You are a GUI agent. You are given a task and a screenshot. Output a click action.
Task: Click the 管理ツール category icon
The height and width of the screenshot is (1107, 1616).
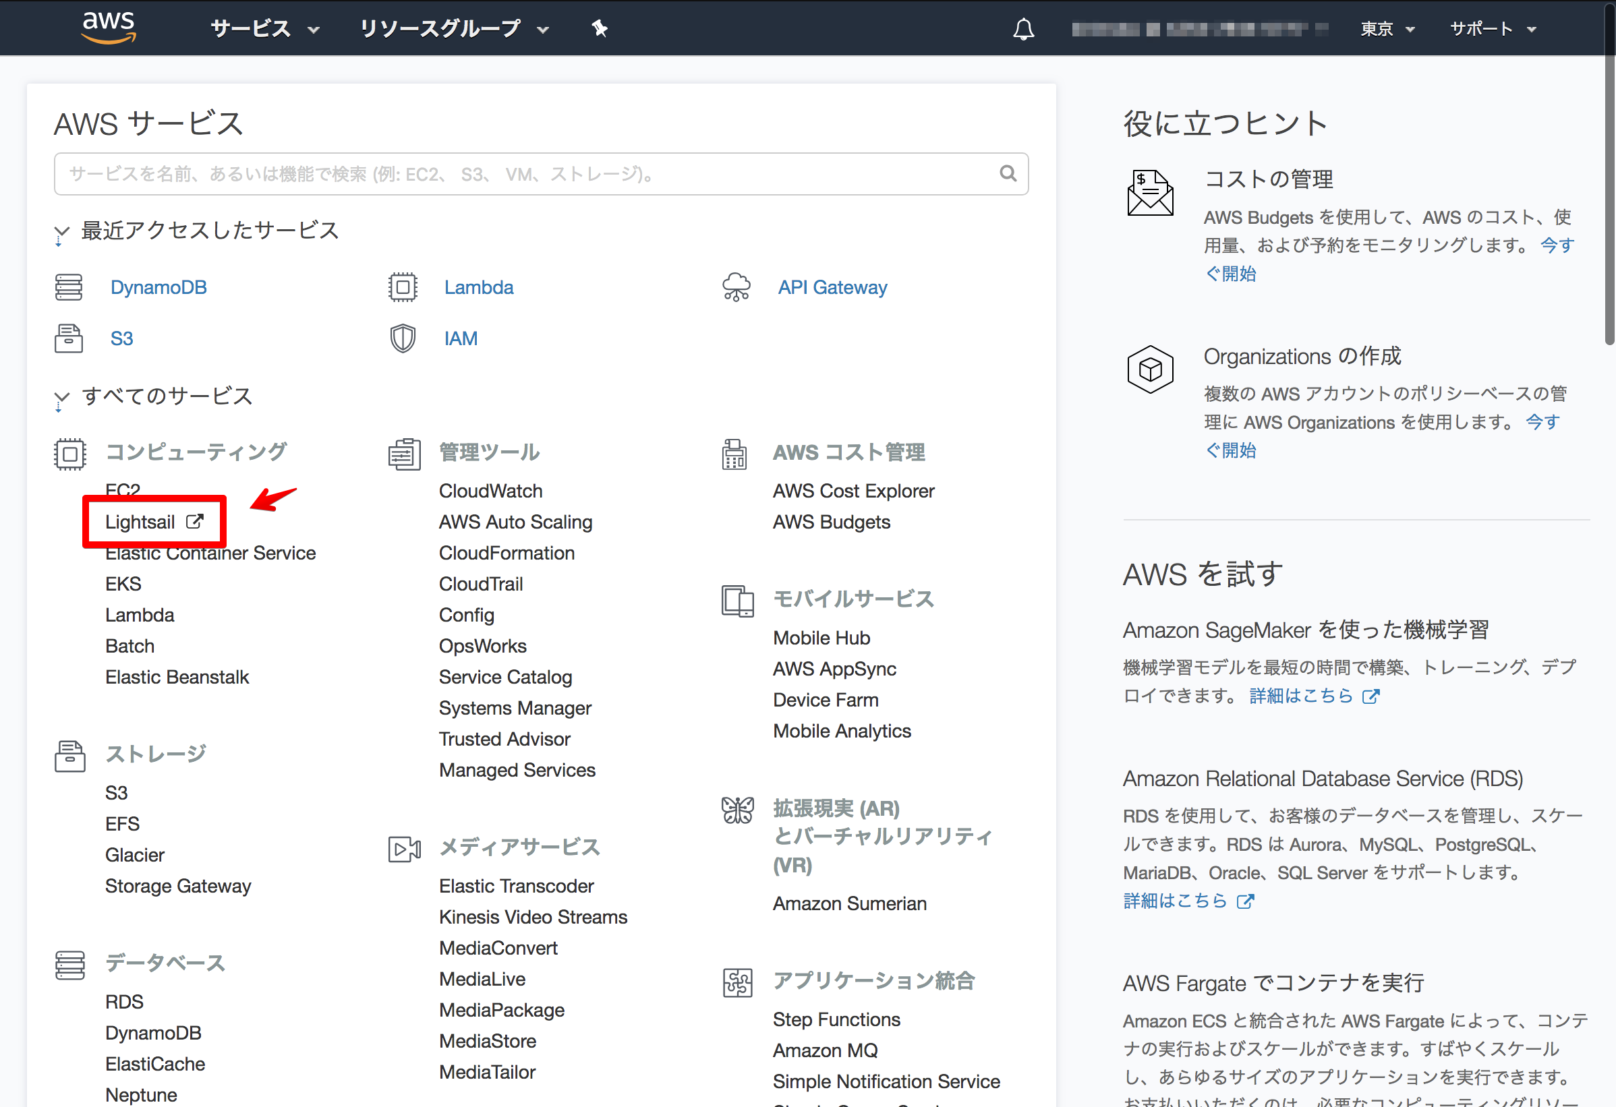[404, 454]
